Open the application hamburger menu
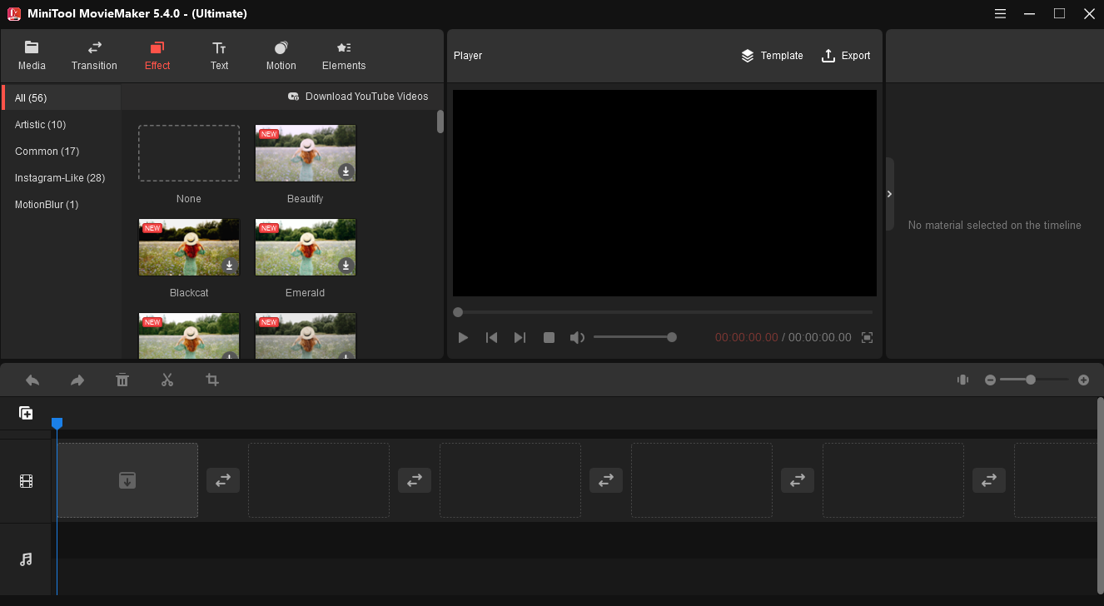The image size is (1104, 606). [1000, 13]
